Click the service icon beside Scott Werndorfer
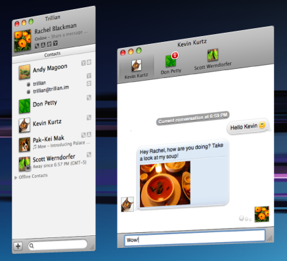 tap(89, 155)
